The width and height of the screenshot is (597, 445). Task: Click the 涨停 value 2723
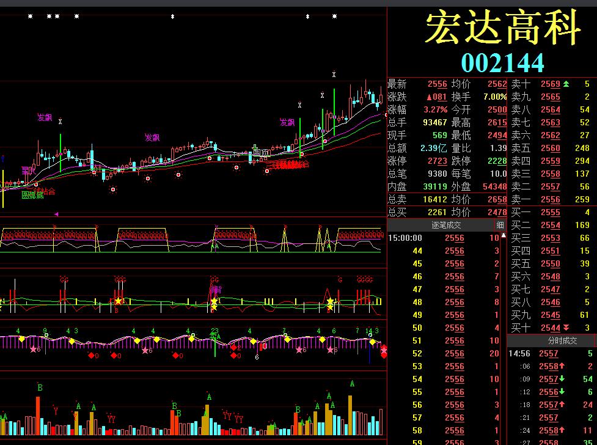click(x=437, y=161)
